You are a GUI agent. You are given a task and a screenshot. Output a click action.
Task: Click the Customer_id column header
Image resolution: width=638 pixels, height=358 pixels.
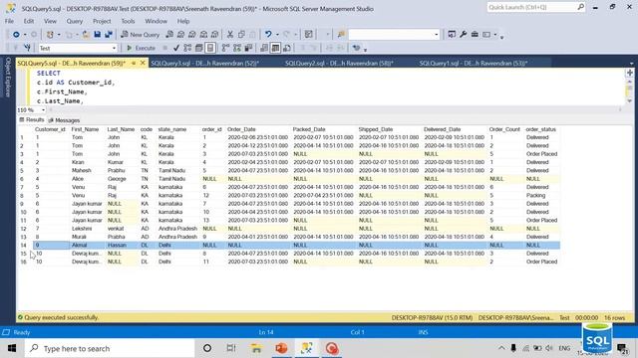[x=50, y=129]
